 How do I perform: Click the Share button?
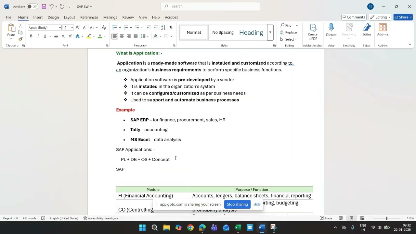[x=403, y=17]
